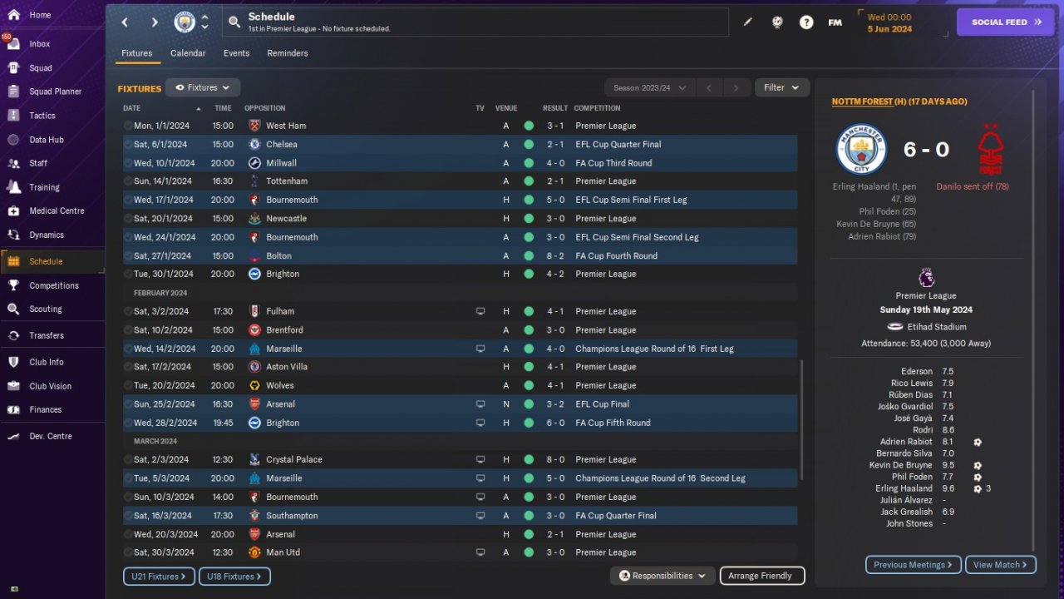The height and width of the screenshot is (599, 1064).
Task: Click the fixtures list vertical scrollbar
Action: click(x=801, y=418)
